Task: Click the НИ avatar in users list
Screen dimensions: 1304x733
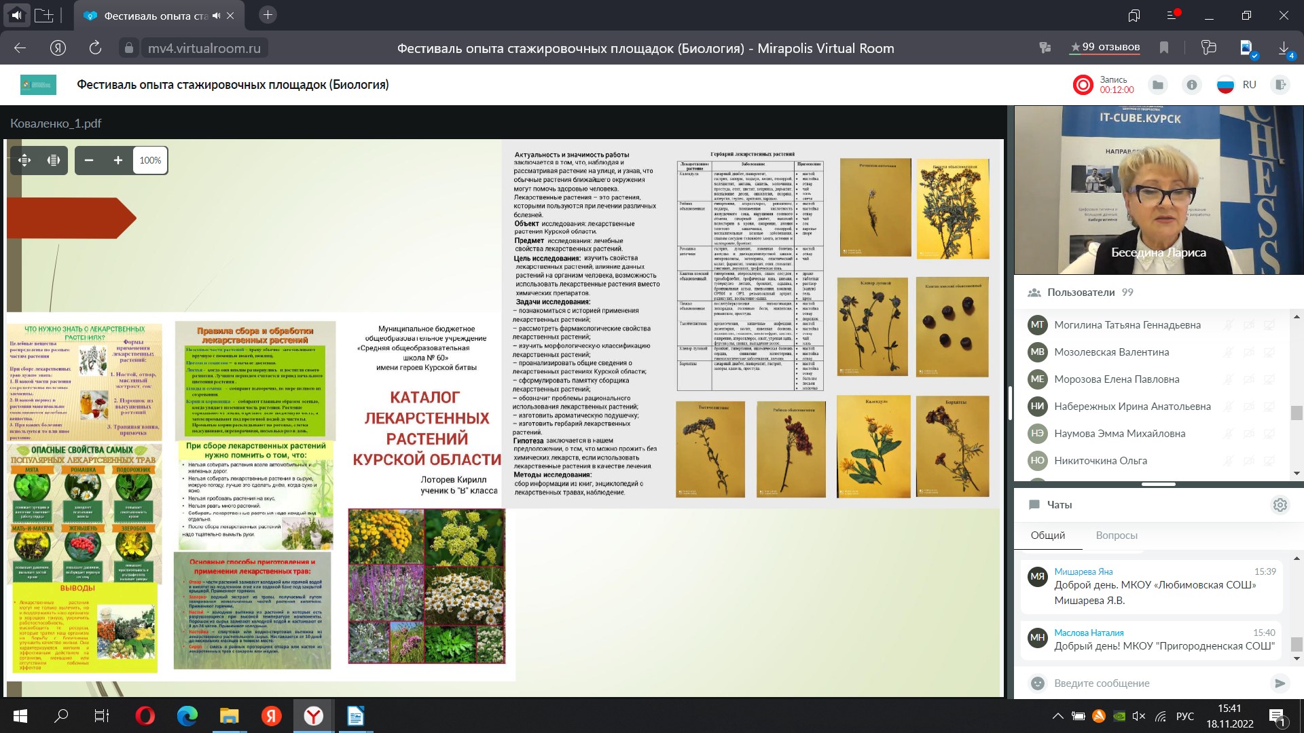Action: pyautogui.click(x=1037, y=407)
